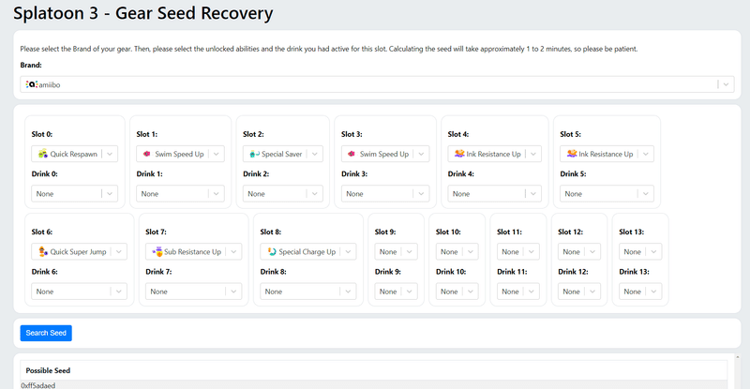
Task: Click the Splatoon 3 - Gear Seed Recovery heading
Action: [143, 13]
